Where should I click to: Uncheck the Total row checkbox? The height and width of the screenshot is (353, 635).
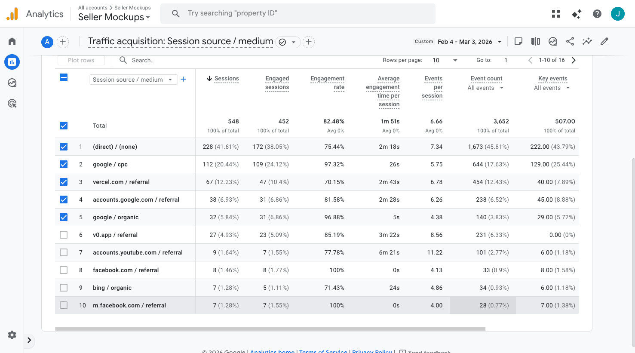(x=64, y=126)
